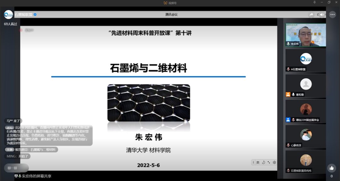This screenshot has width=340, height=181.
Task: Mute the live stream speaker icon
Action: coord(322,14)
